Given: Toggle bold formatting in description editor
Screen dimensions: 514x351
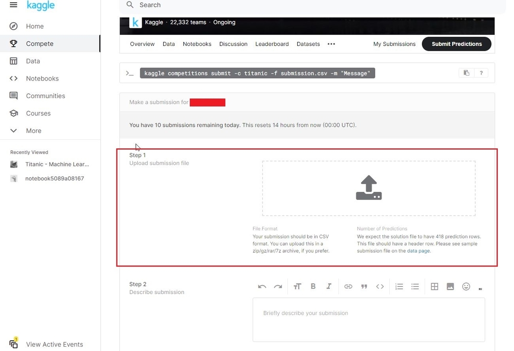Looking at the screenshot, I should [313, 287].
